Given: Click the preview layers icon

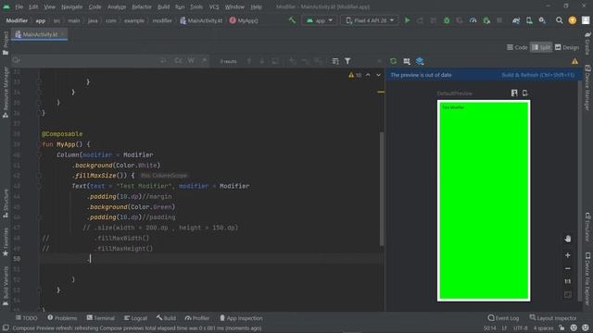Looking at the screenshot, I should click(420, 61).
